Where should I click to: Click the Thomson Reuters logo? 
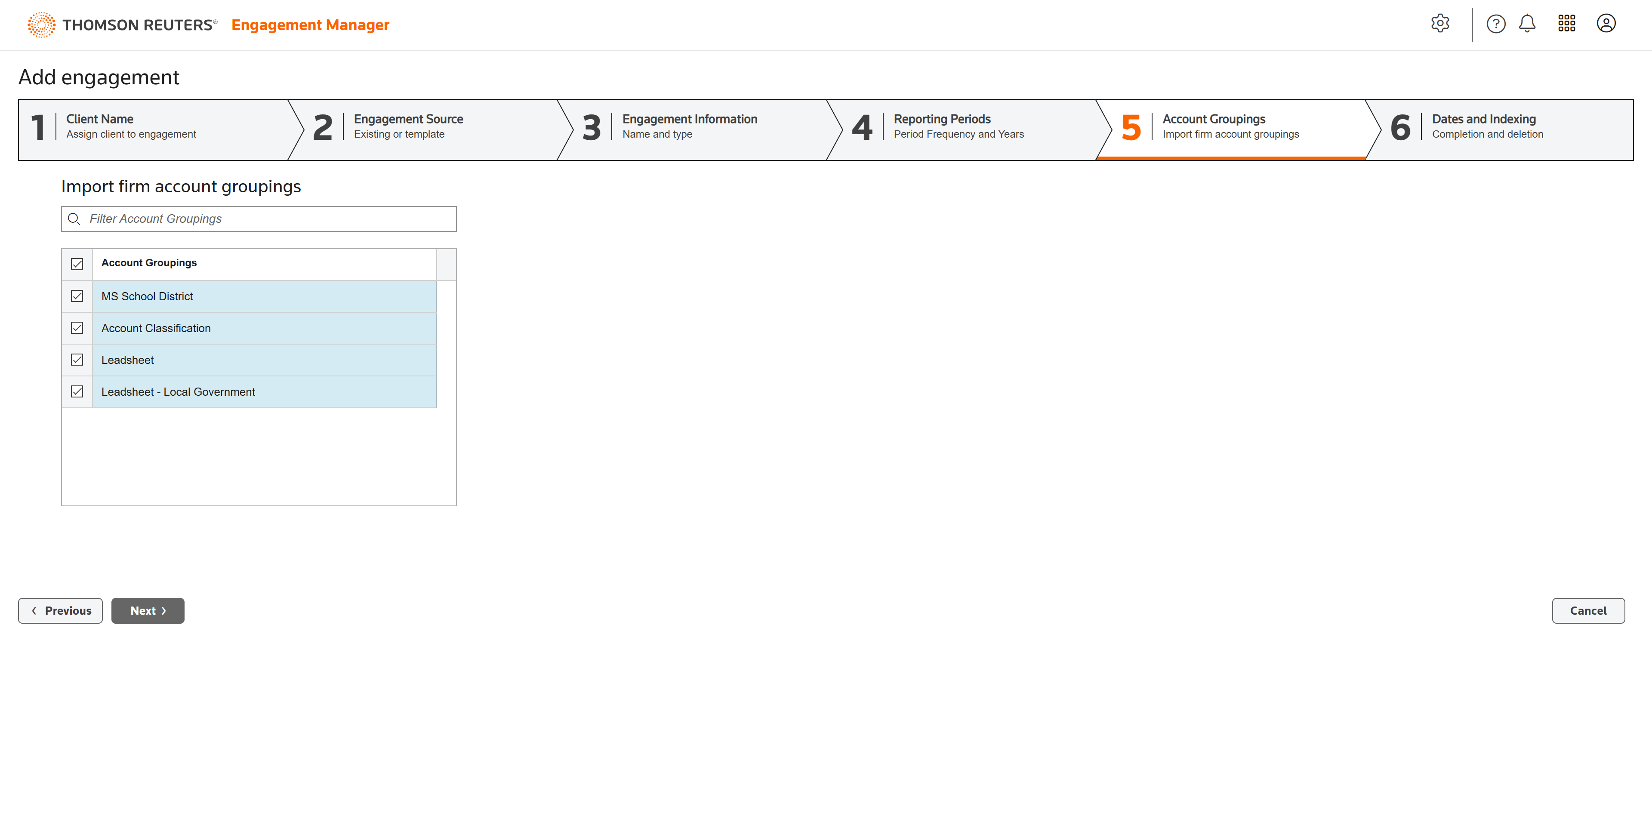coord(122,25)
